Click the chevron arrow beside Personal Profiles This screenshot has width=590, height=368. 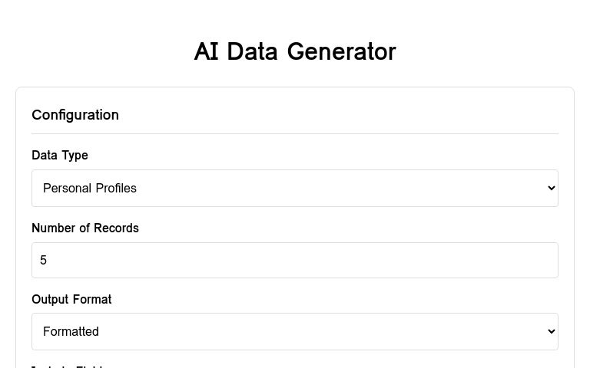click(x=552, y=188)
